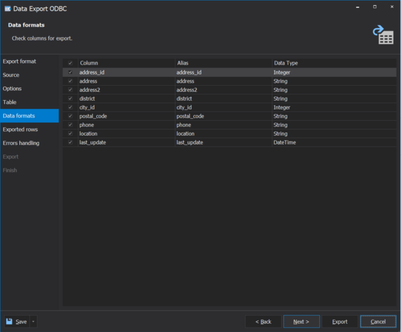This screenshot has width=401, height=332.
Task: Uncheck the postal_code column checkbox
Action: [x=70, y=116]
